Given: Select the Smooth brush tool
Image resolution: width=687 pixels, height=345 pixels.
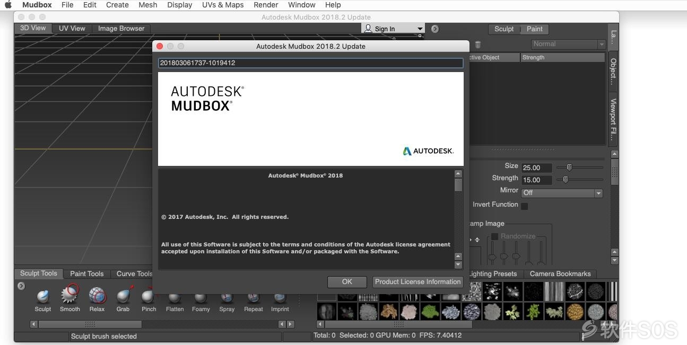Looking at the screenshot, I should tap(69, 297).
